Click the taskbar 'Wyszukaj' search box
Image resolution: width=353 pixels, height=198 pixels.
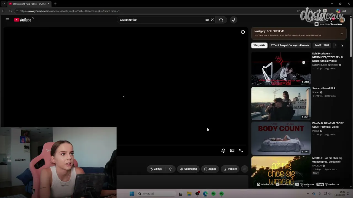156,194
